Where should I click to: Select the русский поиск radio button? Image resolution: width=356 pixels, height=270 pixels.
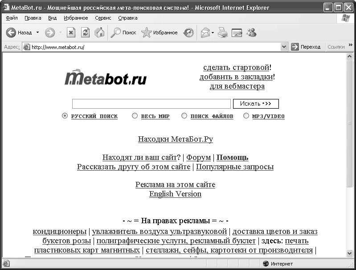coord(65,116)
